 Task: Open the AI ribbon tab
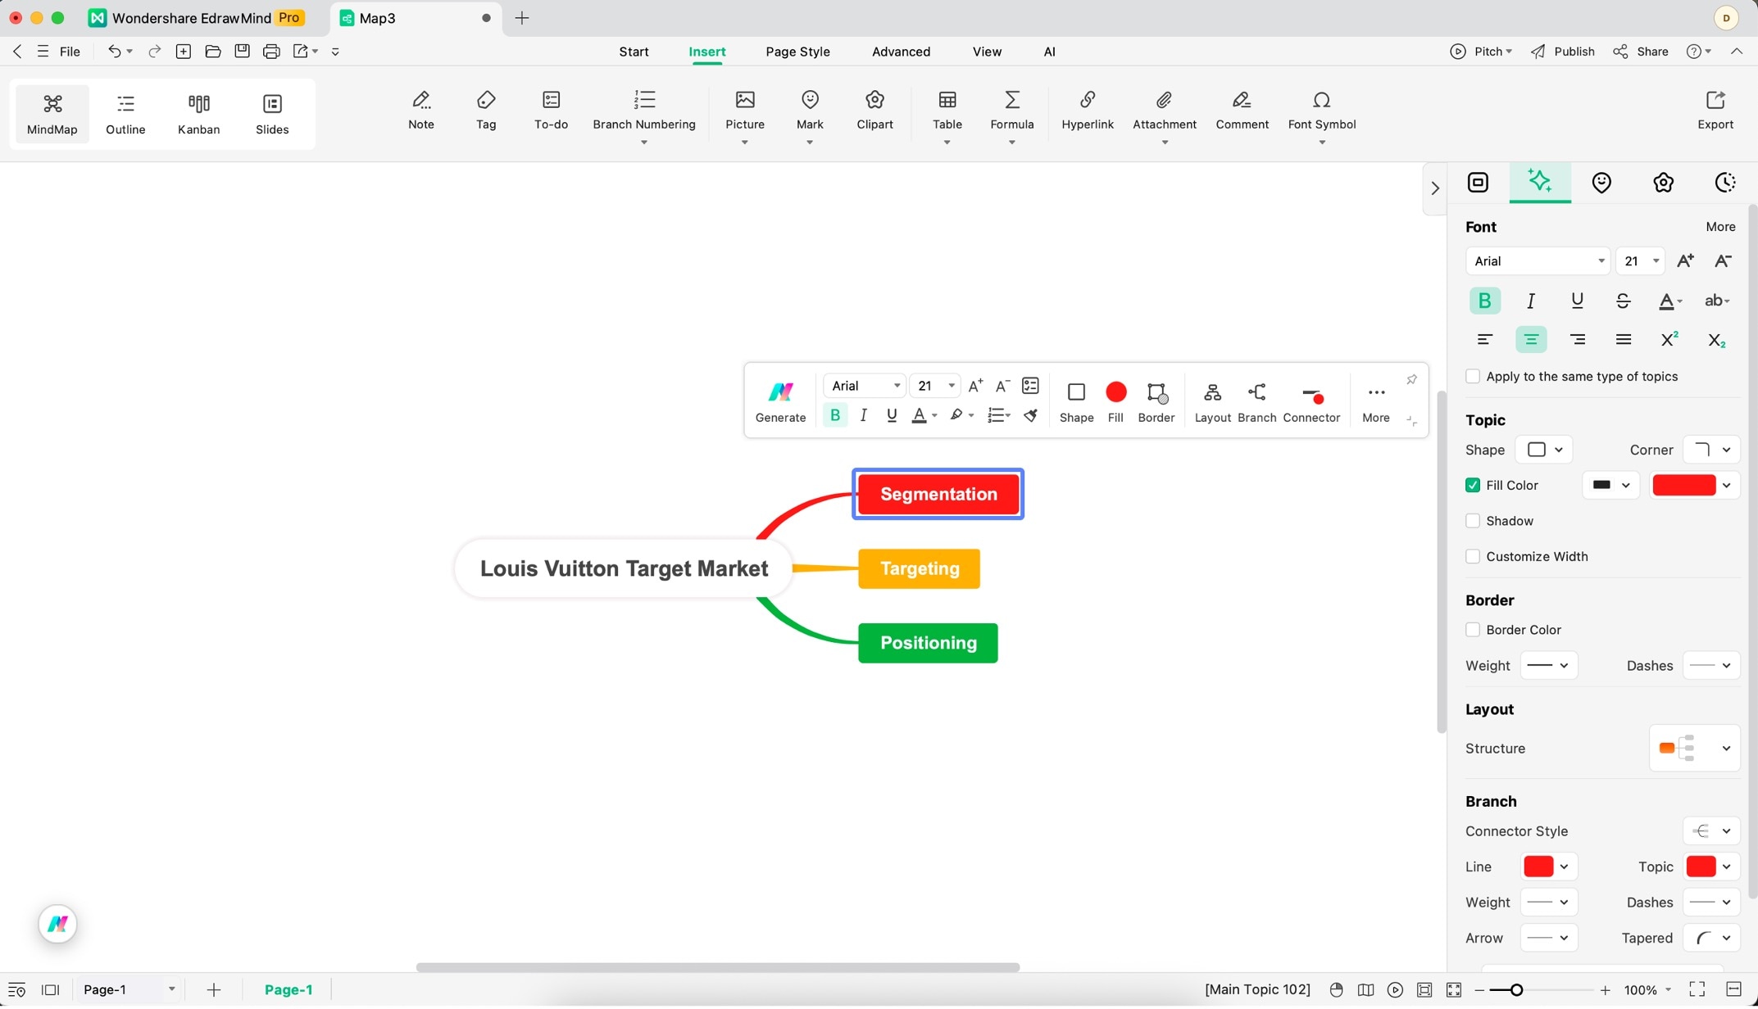(1049, 52)
